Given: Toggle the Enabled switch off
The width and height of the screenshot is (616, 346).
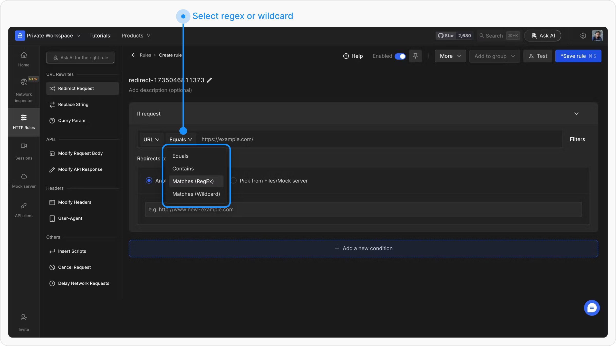Looking at the screenshot, I should click(x=400, y=56).
